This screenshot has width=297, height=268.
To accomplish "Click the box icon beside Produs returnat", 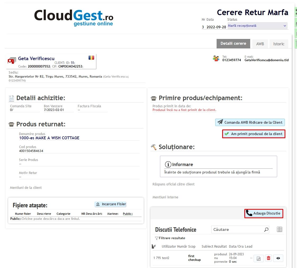I will click(11, 124).
